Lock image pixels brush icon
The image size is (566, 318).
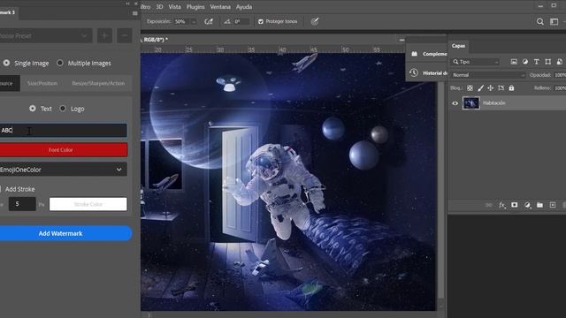480,88
